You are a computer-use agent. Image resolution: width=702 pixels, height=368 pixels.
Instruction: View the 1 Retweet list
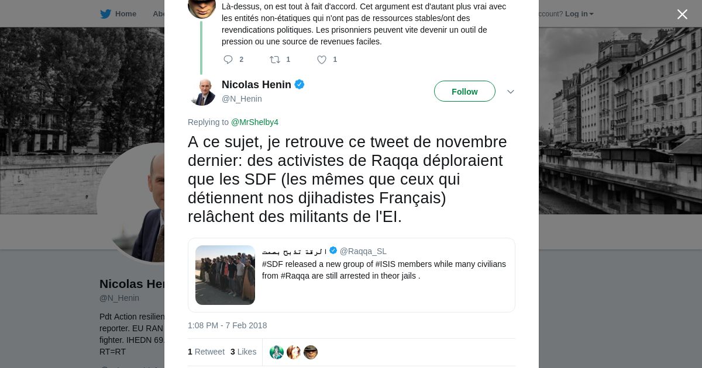click(206, 352)
